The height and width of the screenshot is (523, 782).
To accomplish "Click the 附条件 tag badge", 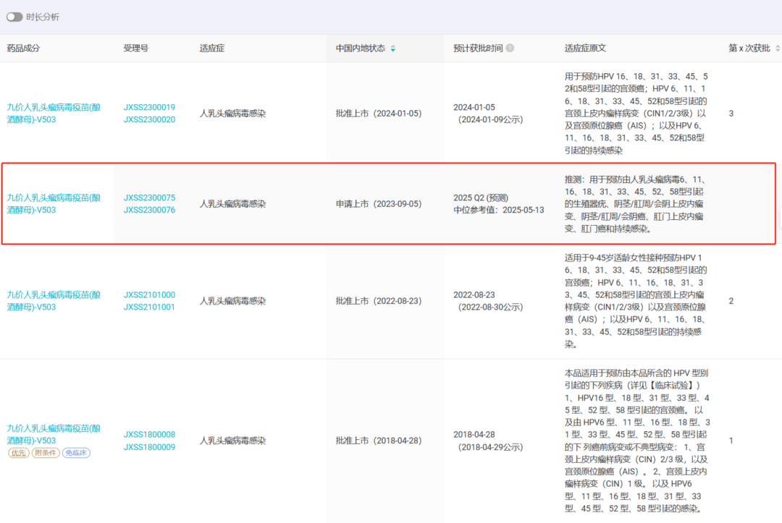I will tap(46, 453).
